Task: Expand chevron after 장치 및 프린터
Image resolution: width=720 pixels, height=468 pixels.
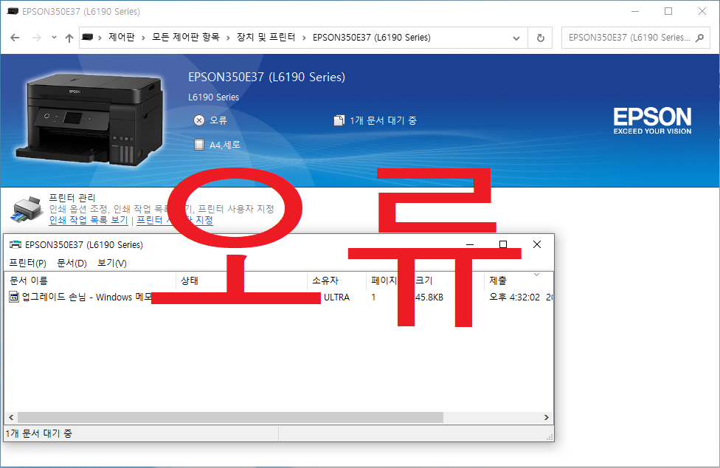Action: tap(303, 38)
